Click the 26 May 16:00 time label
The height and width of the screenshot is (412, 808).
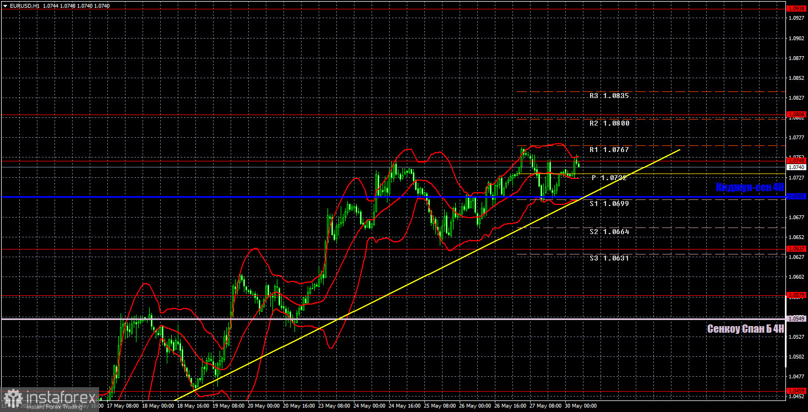(509, 407)
